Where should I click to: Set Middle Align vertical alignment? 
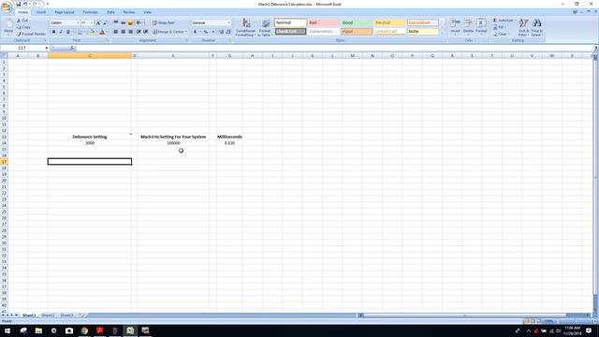pyautogui.click(x=123, y=22)
